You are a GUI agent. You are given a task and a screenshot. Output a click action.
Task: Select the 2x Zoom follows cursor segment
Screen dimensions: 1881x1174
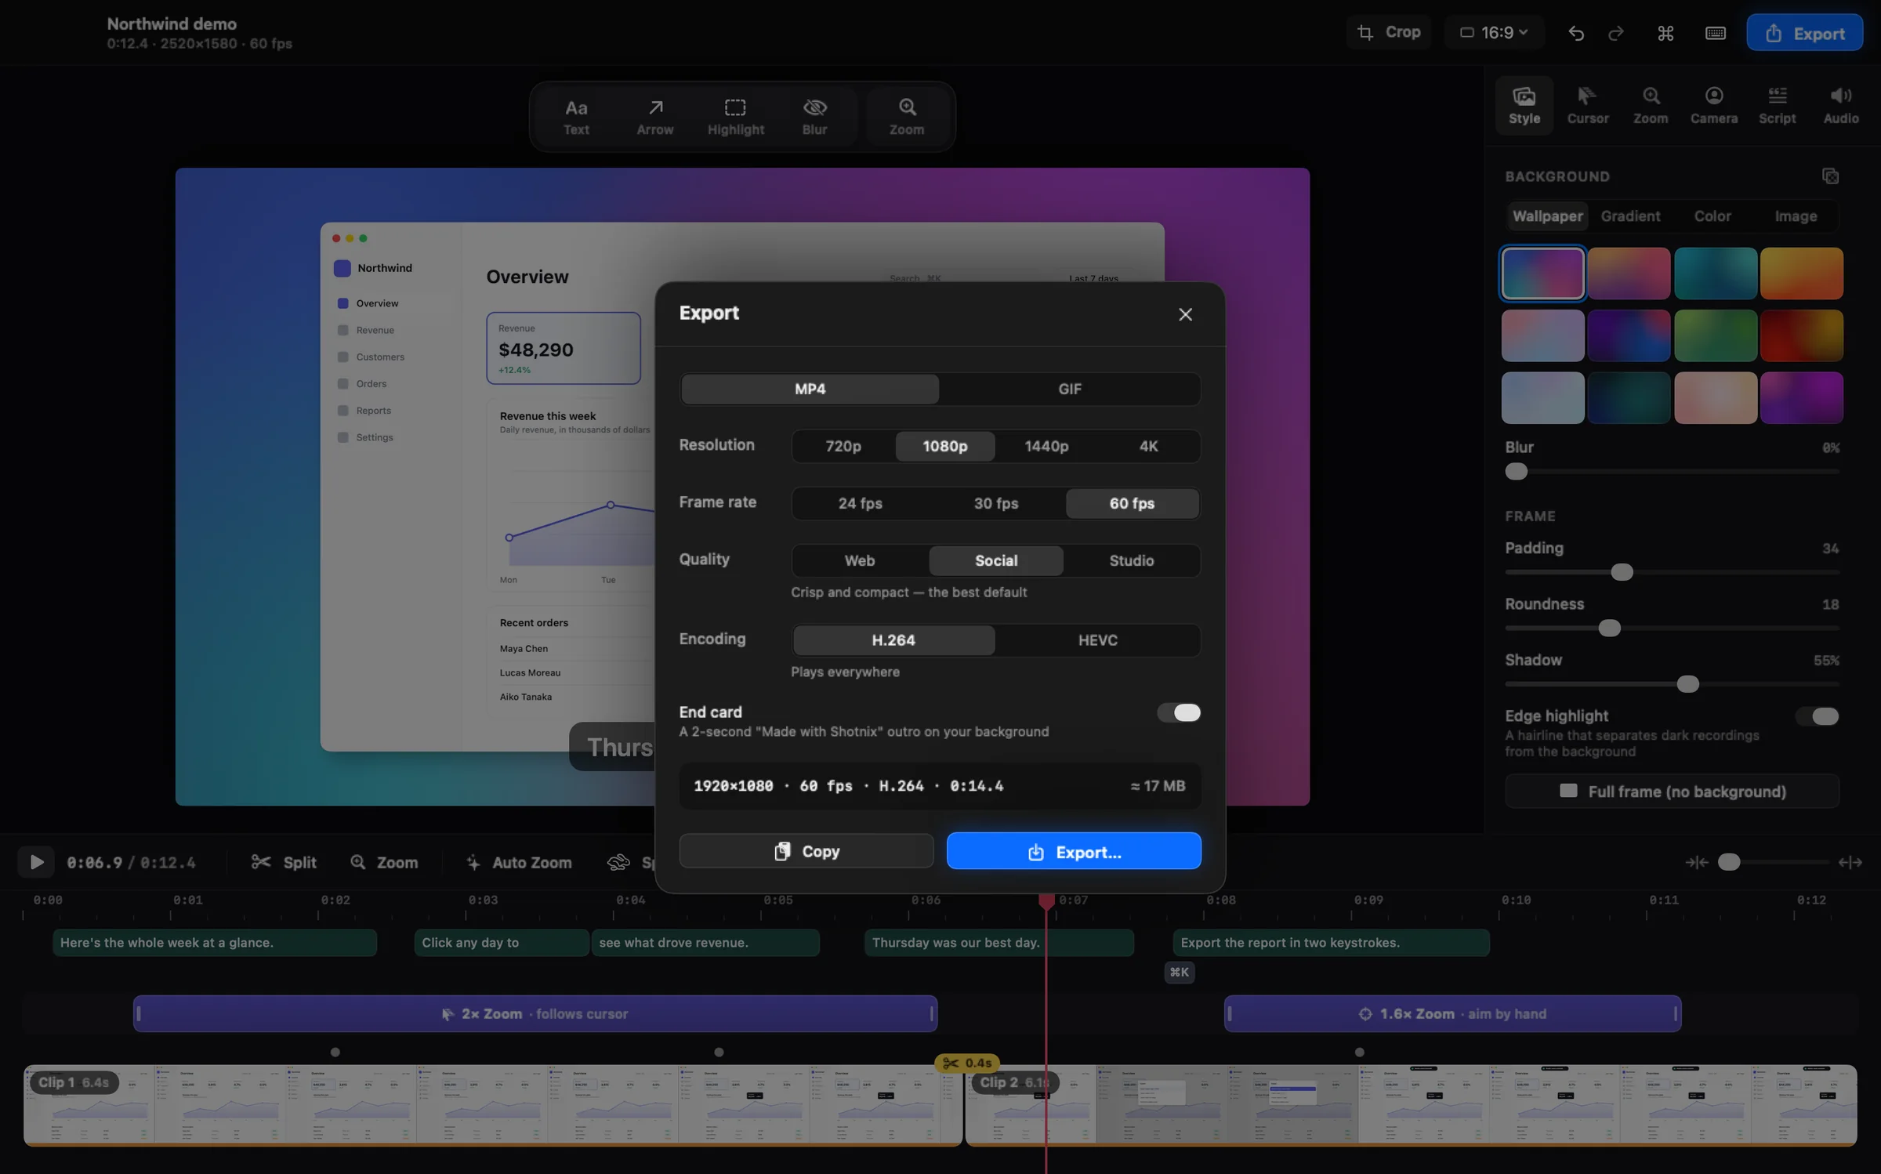tap(535, 1013)
